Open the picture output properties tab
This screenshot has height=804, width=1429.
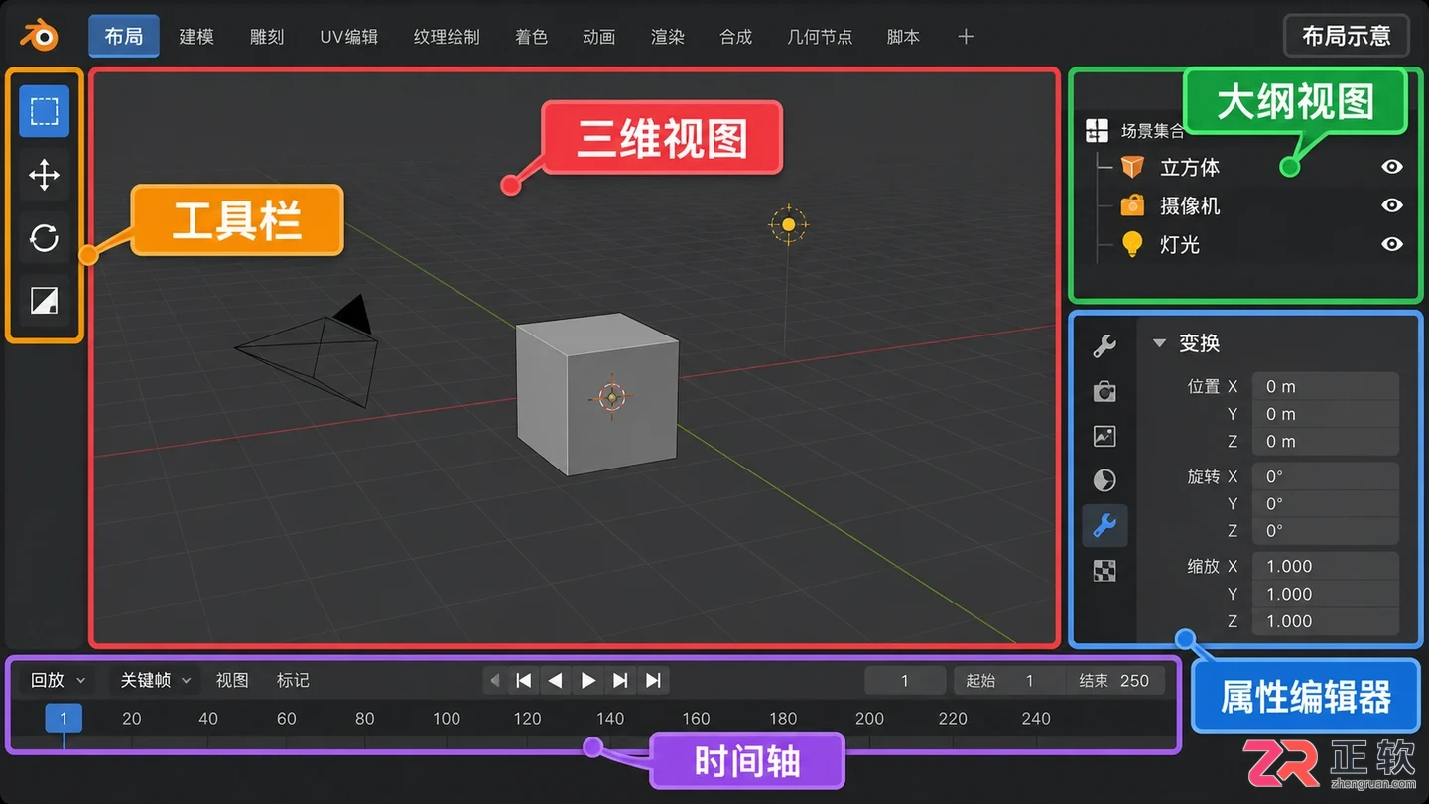point(1104,436)
